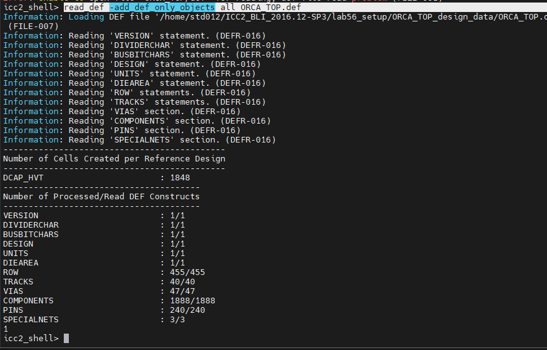Image resolution: width=547 pixels, height=350 pixels.
Task: Click 'Number of Processed/Read DEF Constructs' heading
Action: pyautogui.click(x=102, y=196)
